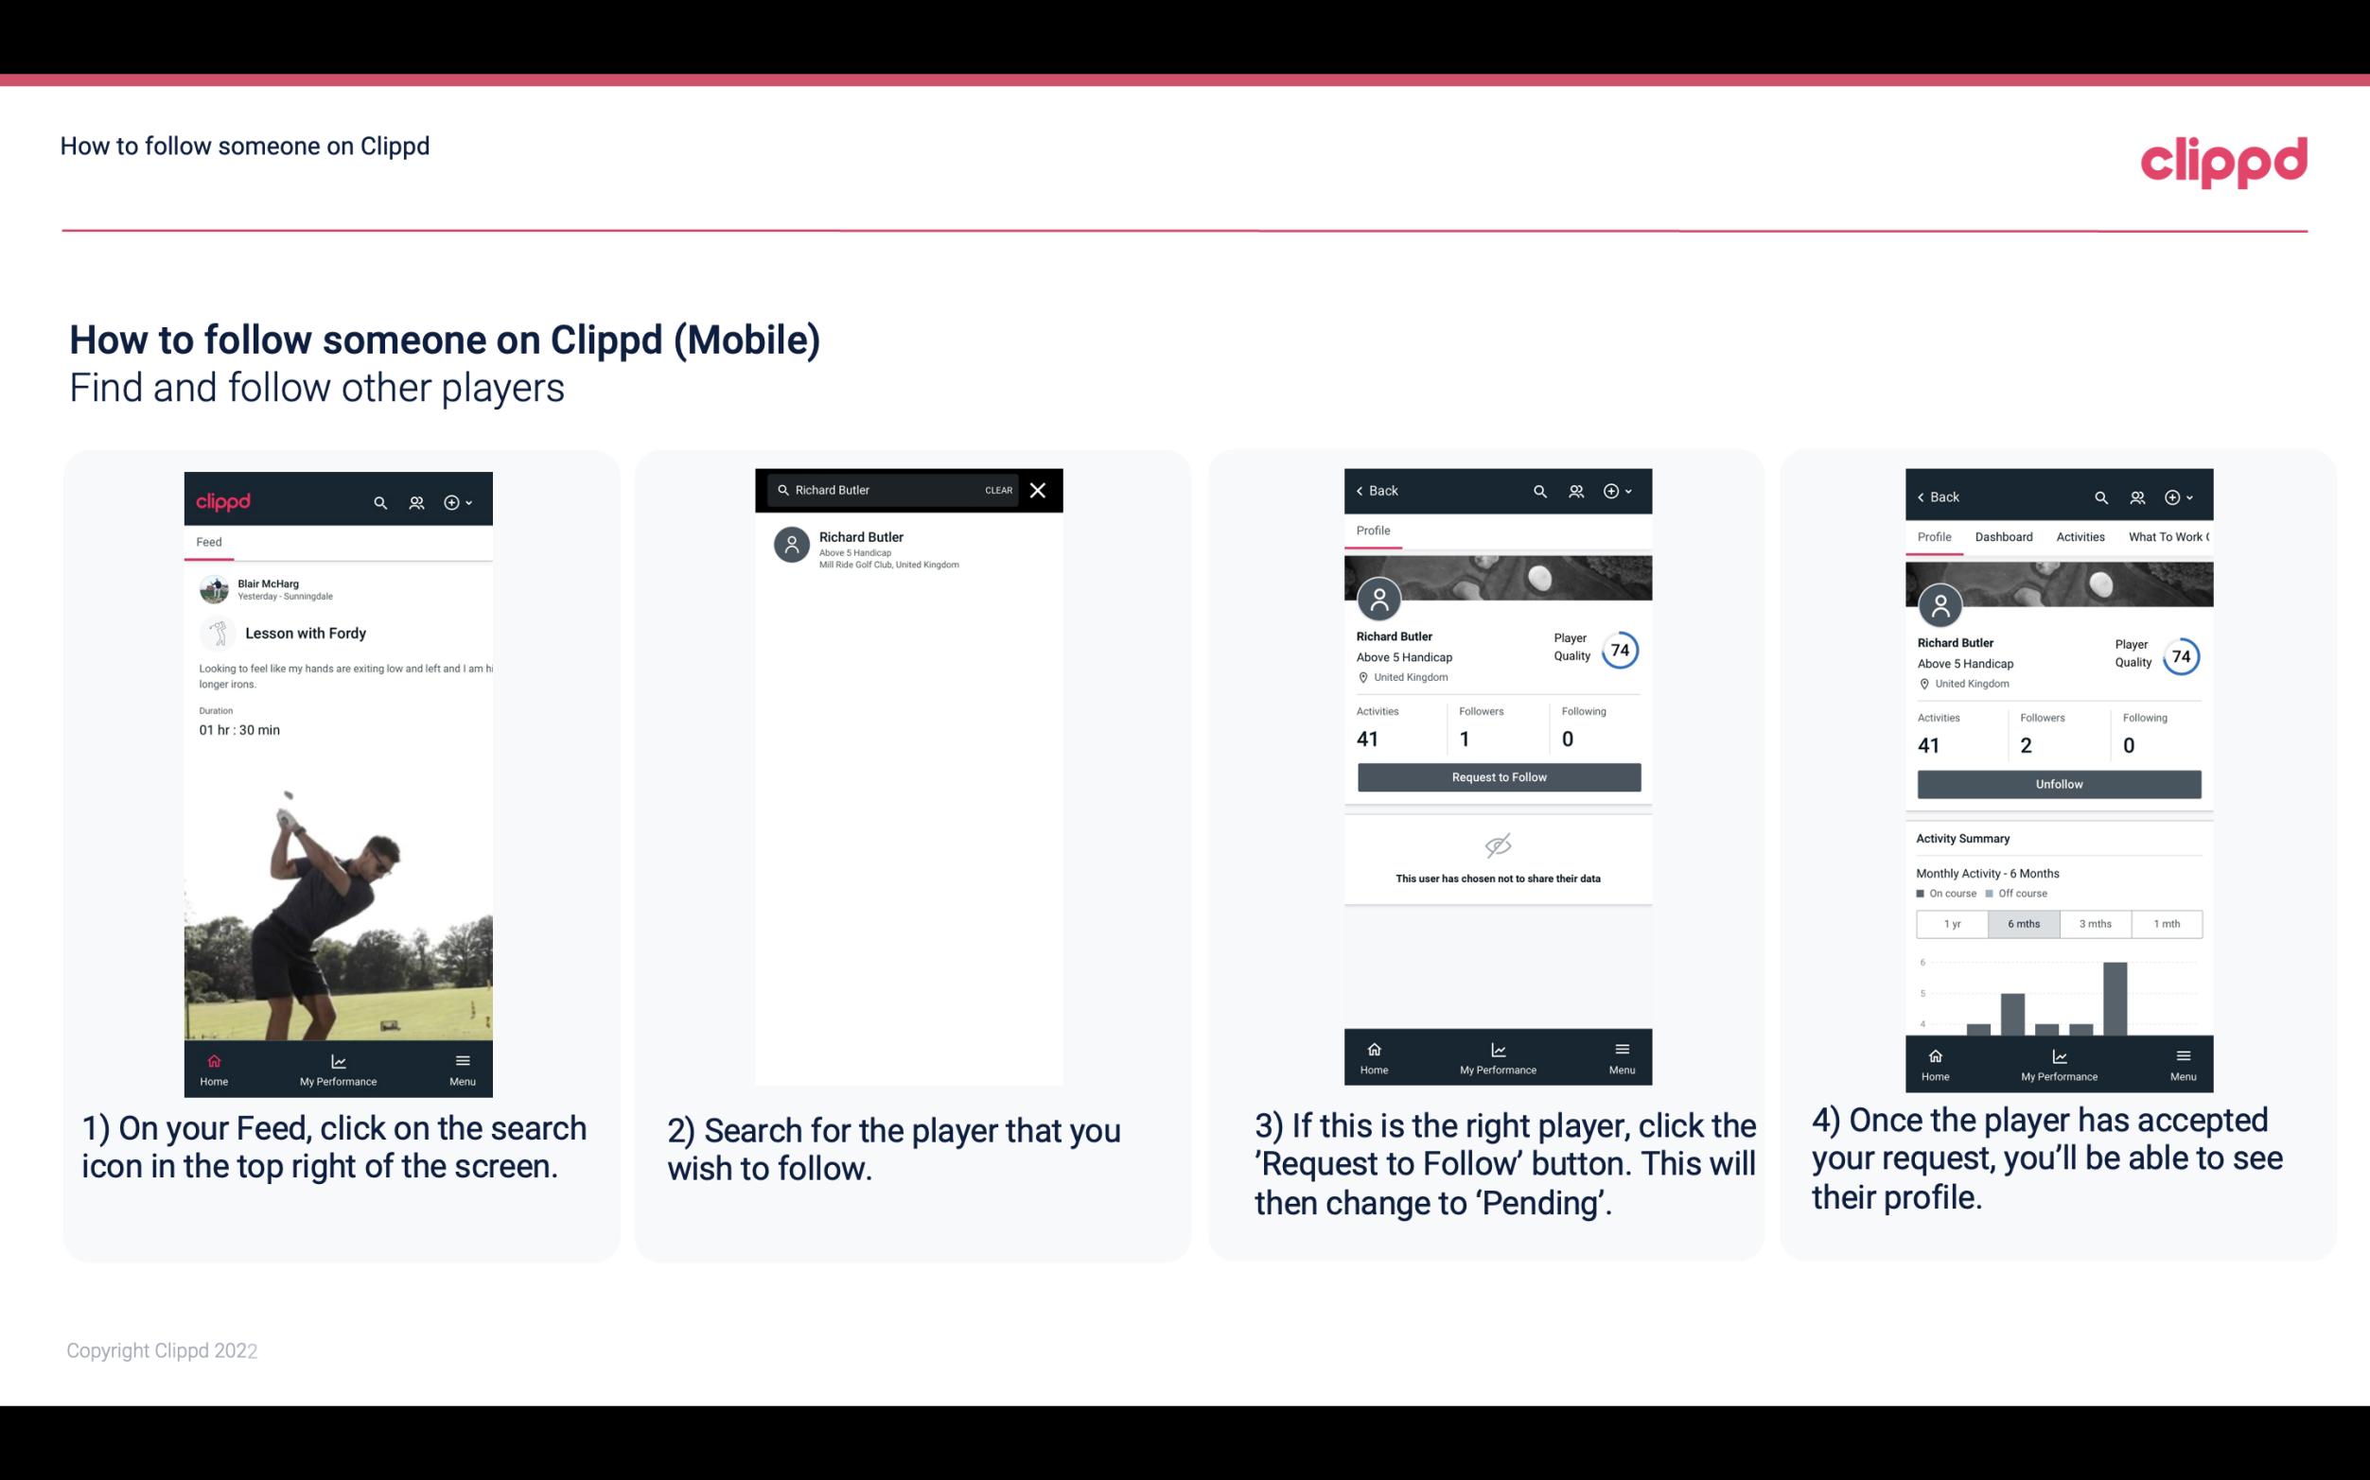Select 1 month activity filter option

click(2166, 922)
